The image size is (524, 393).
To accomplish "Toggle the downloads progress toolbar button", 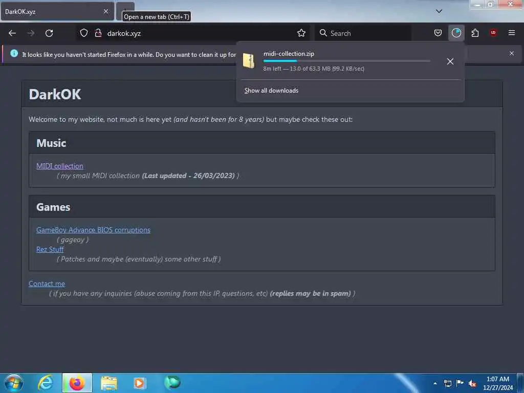I will (x=456, y=33).
